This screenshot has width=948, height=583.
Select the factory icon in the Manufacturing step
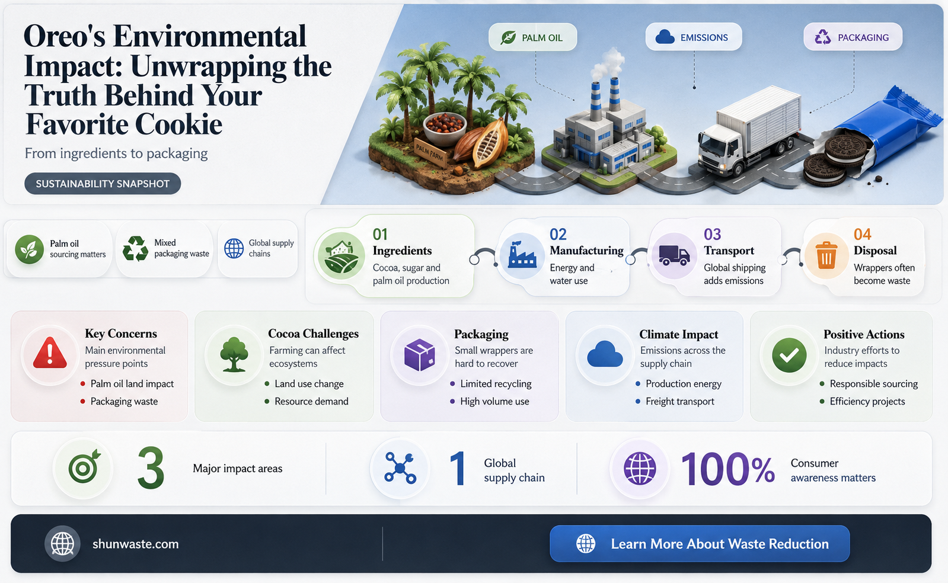[522, 256]
